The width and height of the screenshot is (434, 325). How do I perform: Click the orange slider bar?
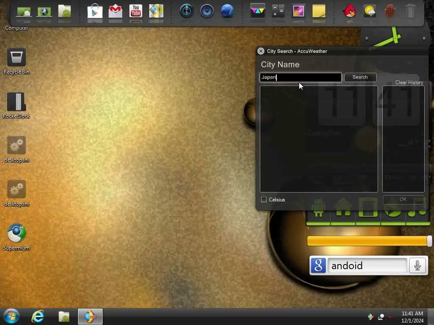tap(367, 241)
